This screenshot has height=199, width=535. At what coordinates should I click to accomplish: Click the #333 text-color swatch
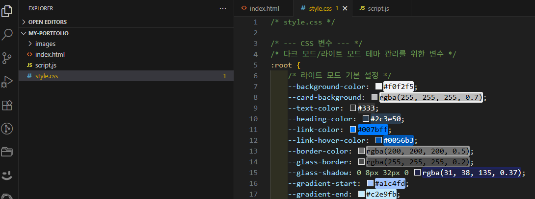click(x=353, y=108)
